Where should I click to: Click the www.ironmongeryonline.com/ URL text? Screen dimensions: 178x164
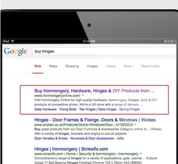(57, 96)
